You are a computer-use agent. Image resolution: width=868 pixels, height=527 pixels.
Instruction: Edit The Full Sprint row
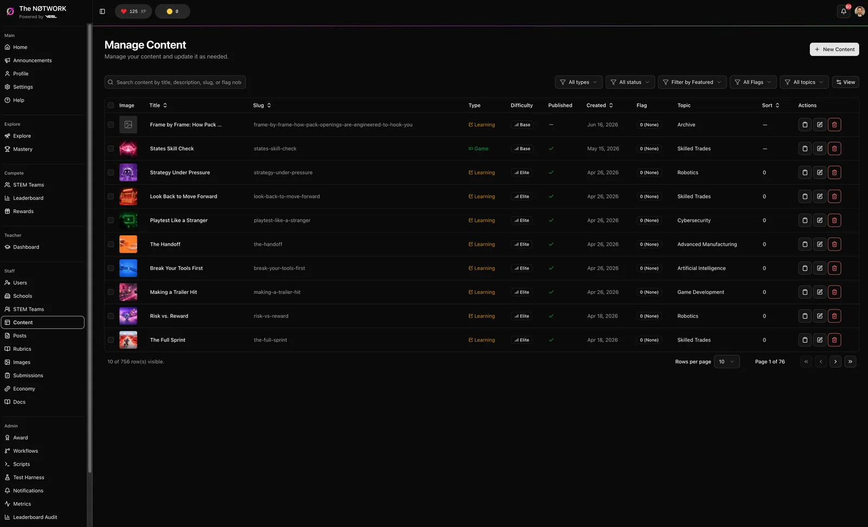coord(820,340)
